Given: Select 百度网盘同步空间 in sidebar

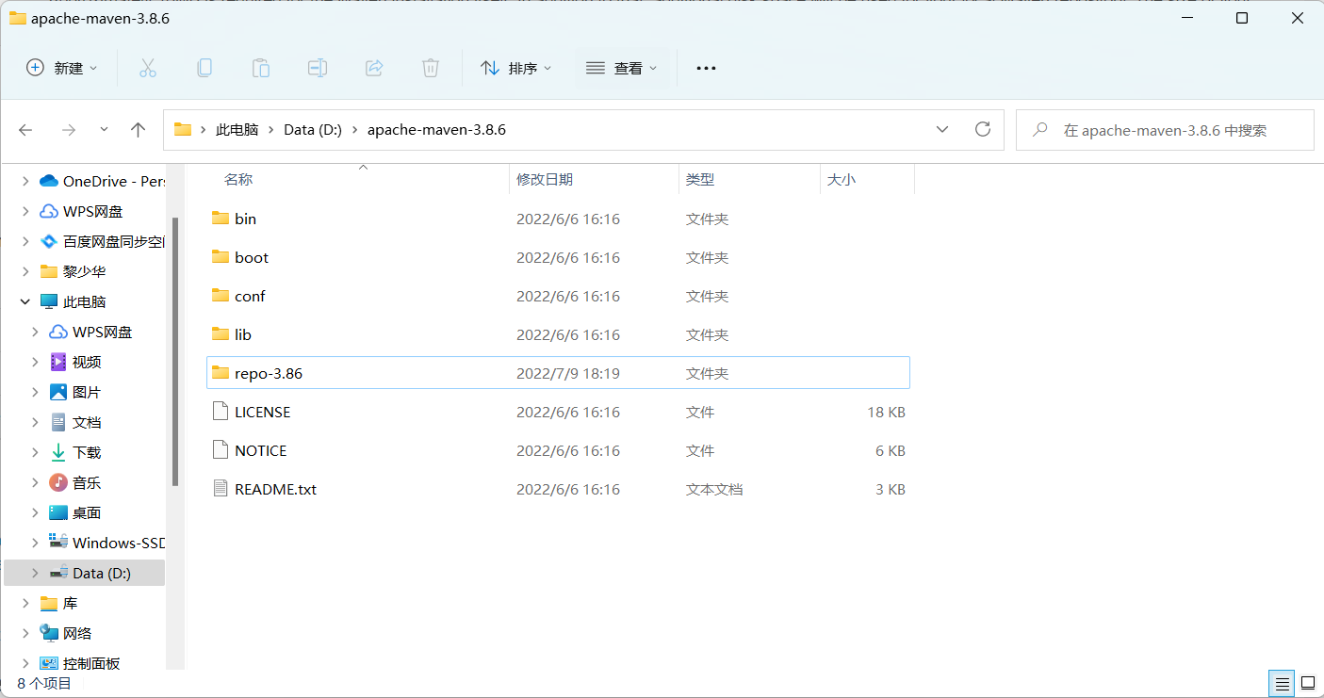Looking at the screenshot, I should (x=103, y=241).
